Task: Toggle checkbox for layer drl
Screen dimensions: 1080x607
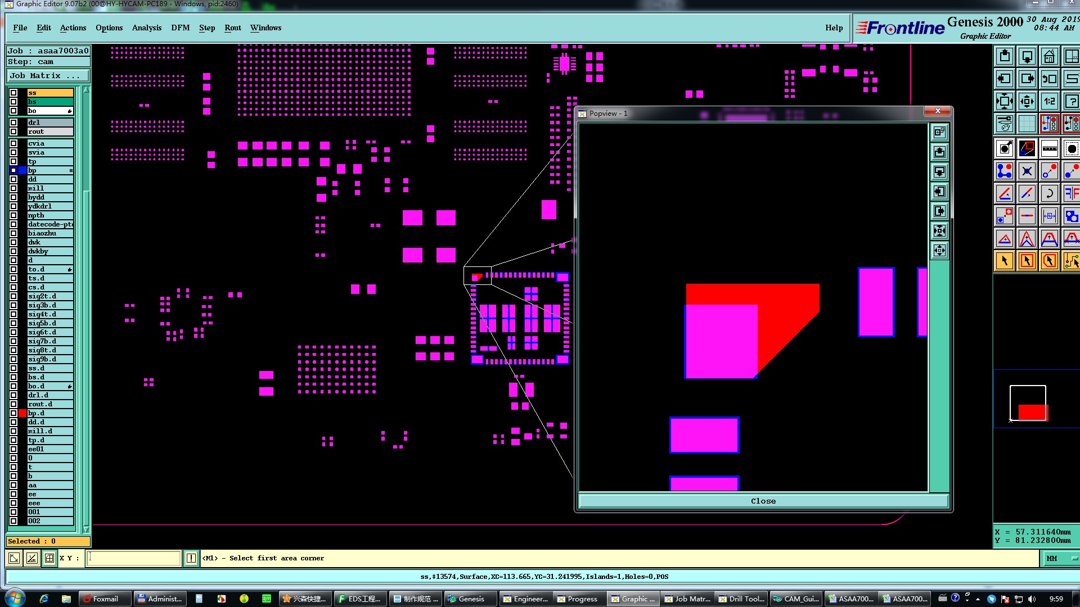Action: (13, 123)
